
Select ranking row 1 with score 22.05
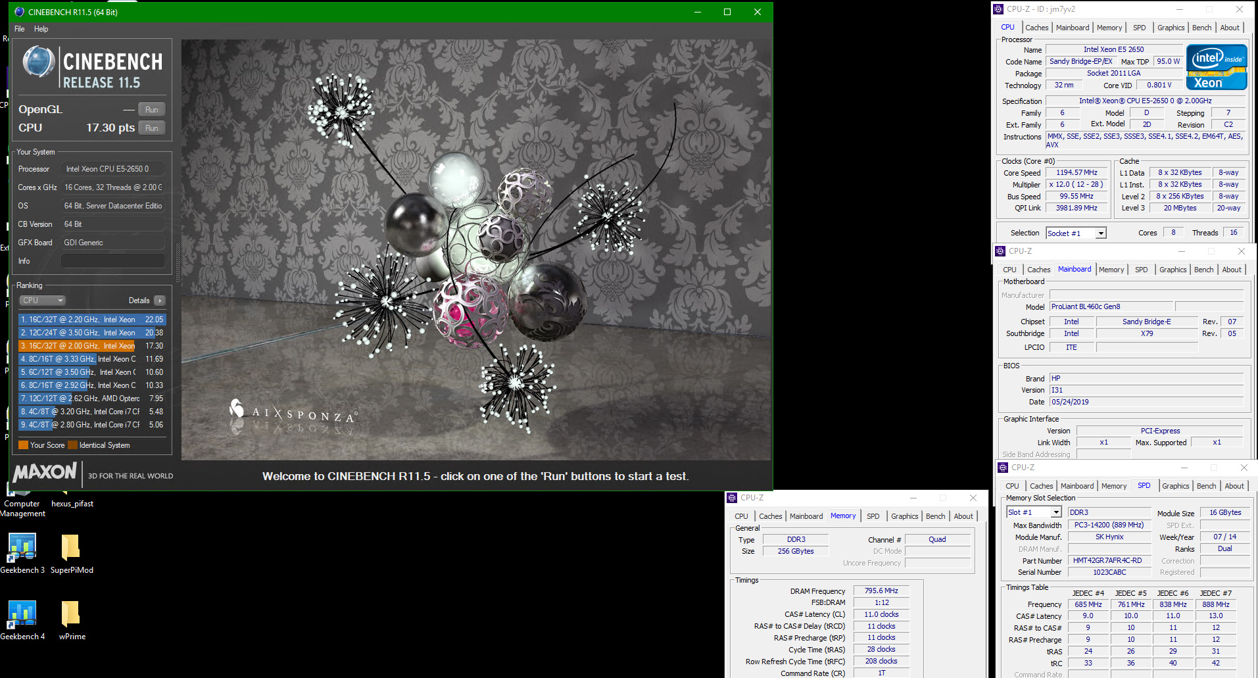tap(92, 320)
